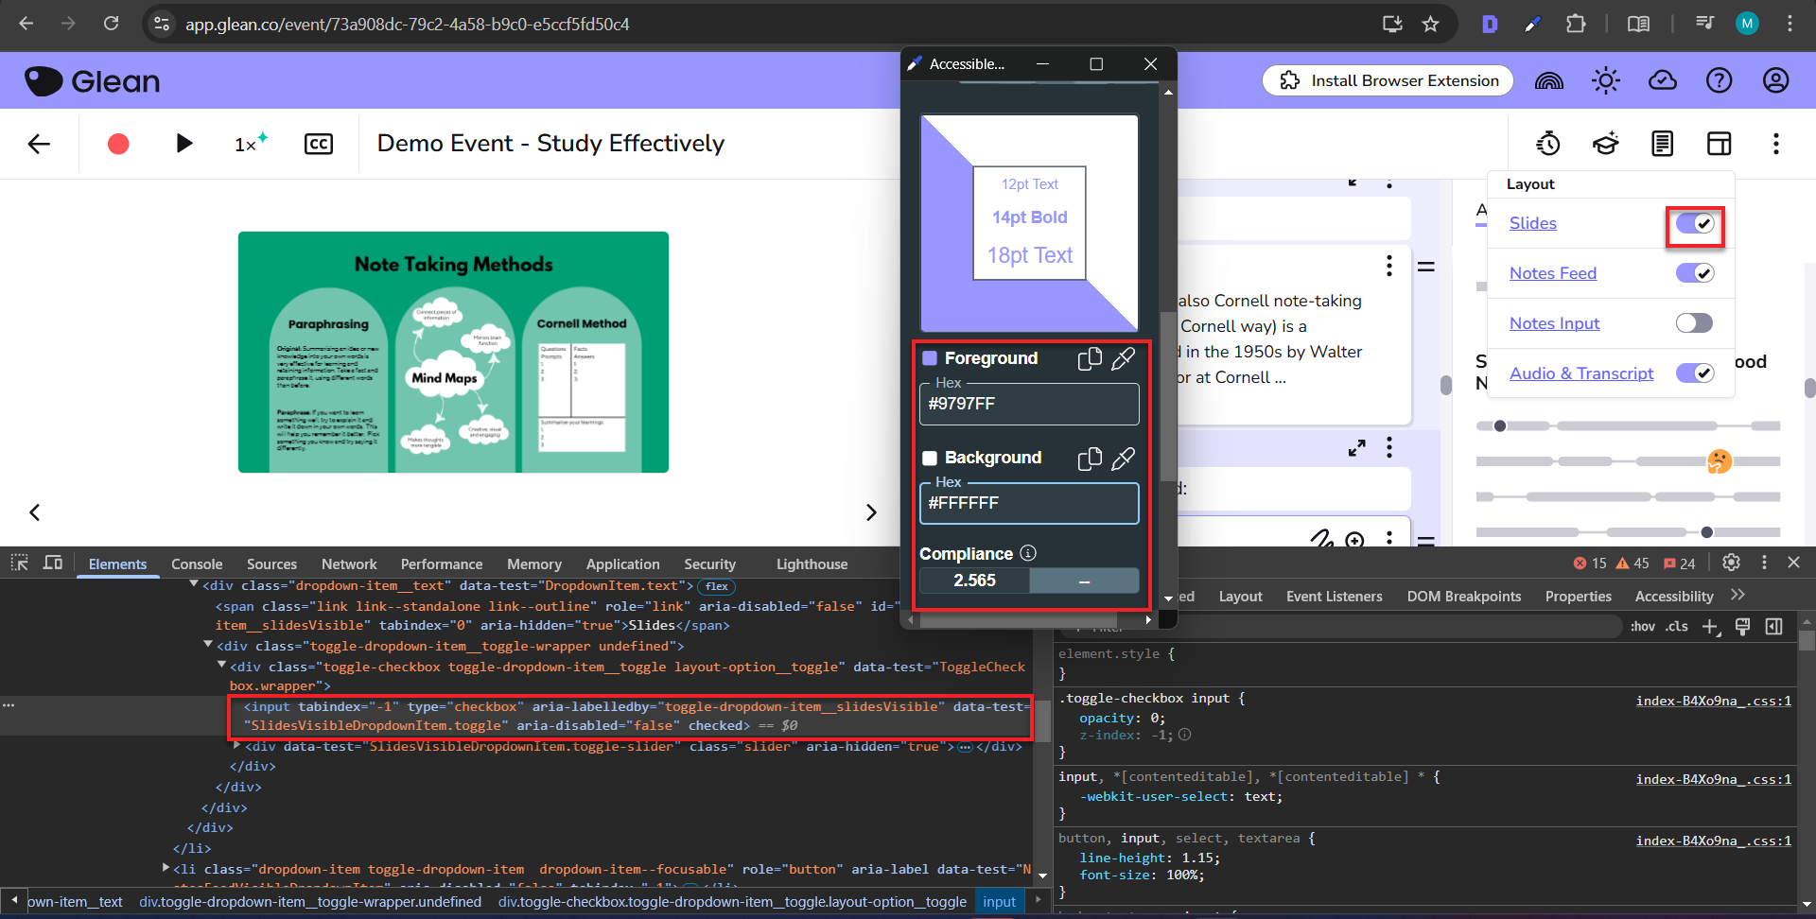
Task: Switch theme with the sun icon
Action: coord(1605,81)
